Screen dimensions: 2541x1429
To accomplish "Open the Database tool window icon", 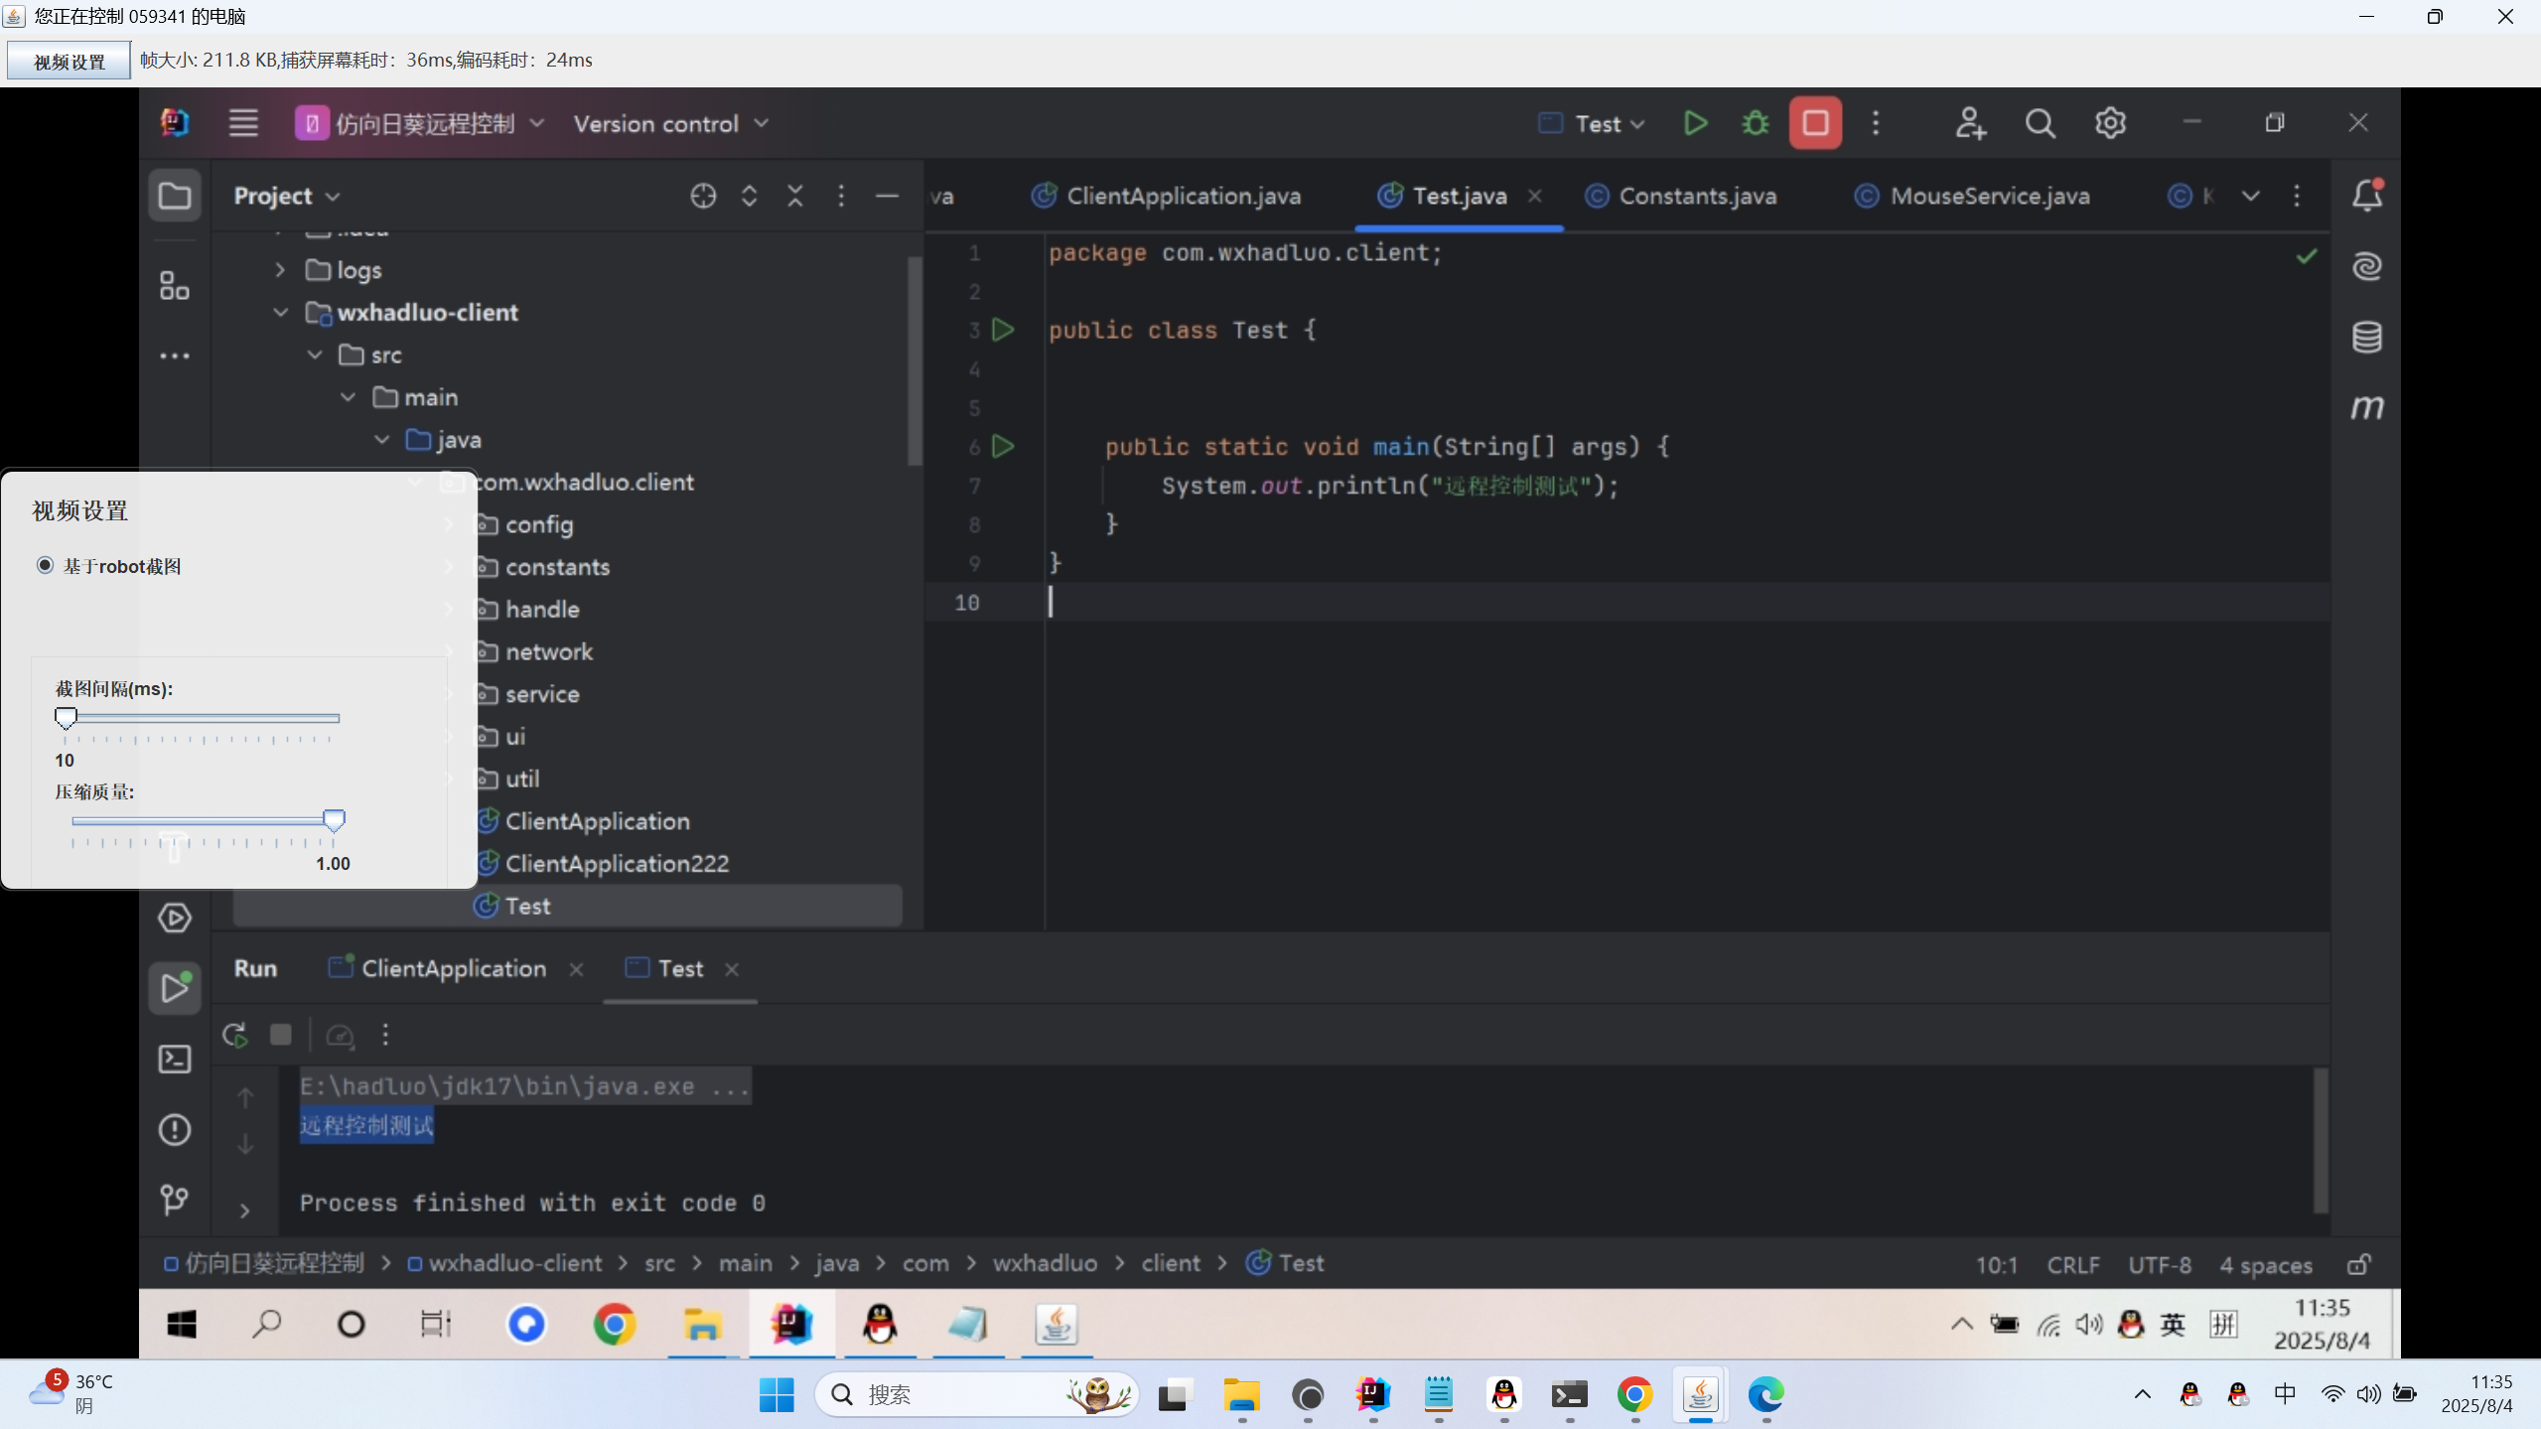I will [x=2367, y=337].
